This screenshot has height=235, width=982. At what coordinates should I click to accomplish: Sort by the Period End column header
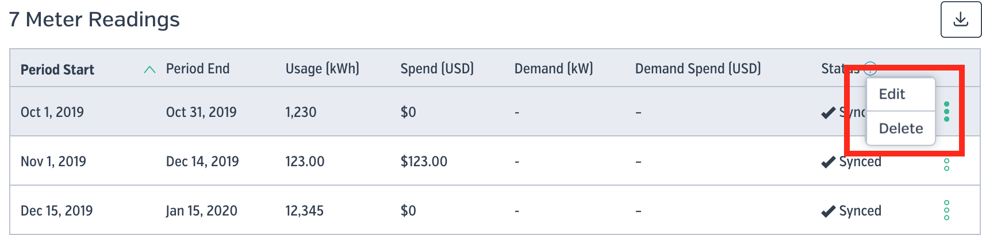pos(198,69)
